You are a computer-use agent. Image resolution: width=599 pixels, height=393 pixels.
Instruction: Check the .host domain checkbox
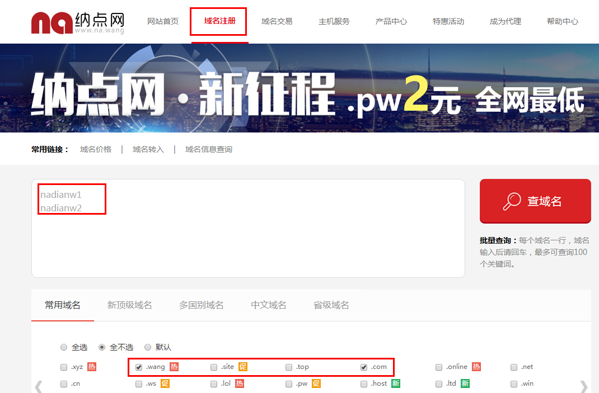tap(364, 384)
